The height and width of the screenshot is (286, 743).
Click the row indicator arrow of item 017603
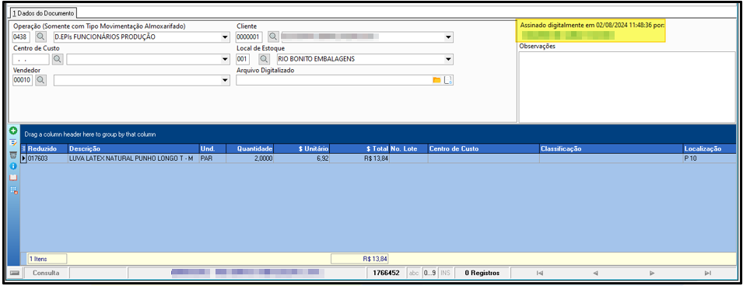pos(24,159)
